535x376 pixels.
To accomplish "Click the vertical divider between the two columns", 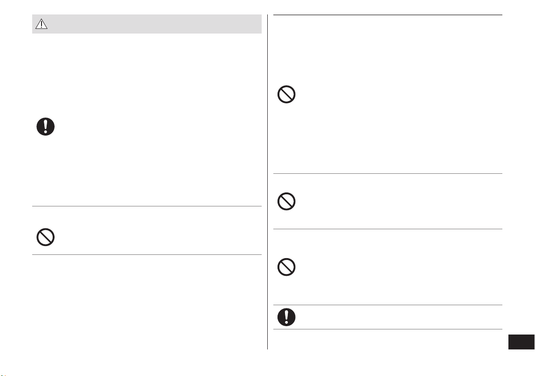I will coord(268,182).
